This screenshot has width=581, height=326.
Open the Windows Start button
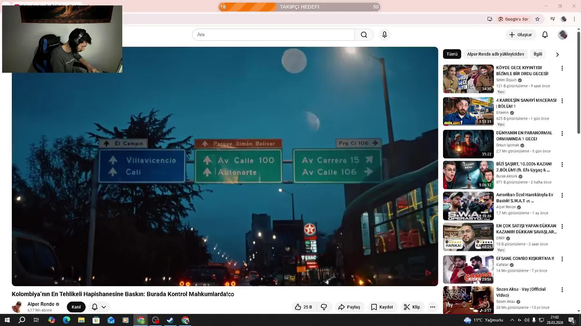[7, 320]
